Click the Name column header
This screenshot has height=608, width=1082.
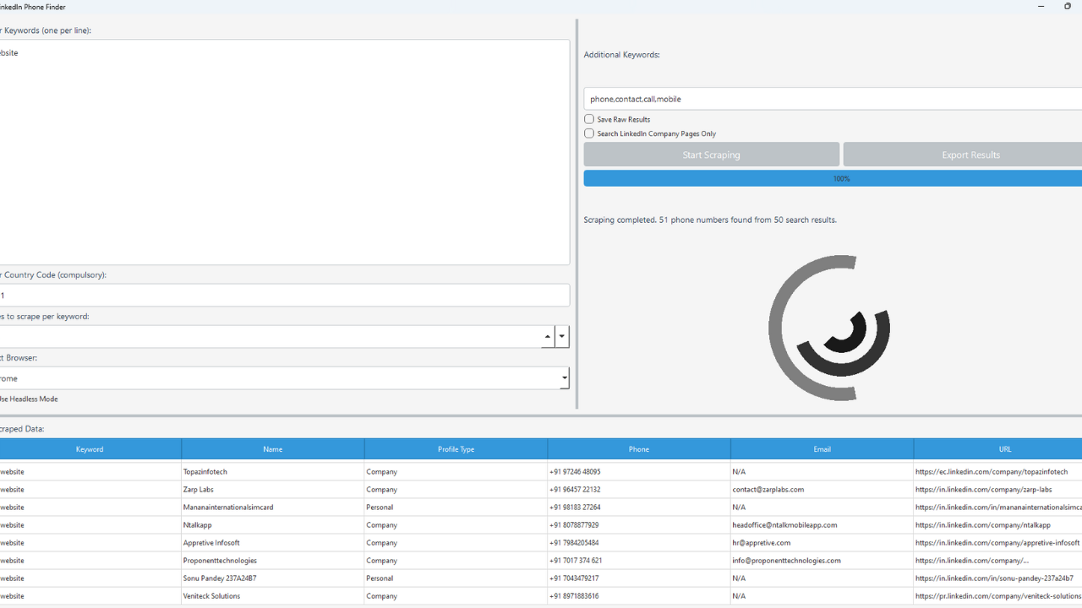(x=272, y=448)
